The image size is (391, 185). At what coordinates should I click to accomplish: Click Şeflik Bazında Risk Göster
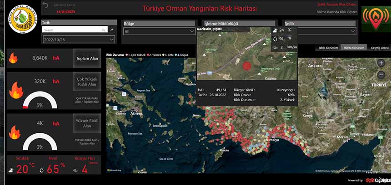(337, 5)
